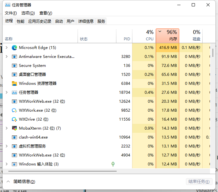Select the 桌面窗口管理器 row name
The image size is (218, 192).
(x=32, y=75)
